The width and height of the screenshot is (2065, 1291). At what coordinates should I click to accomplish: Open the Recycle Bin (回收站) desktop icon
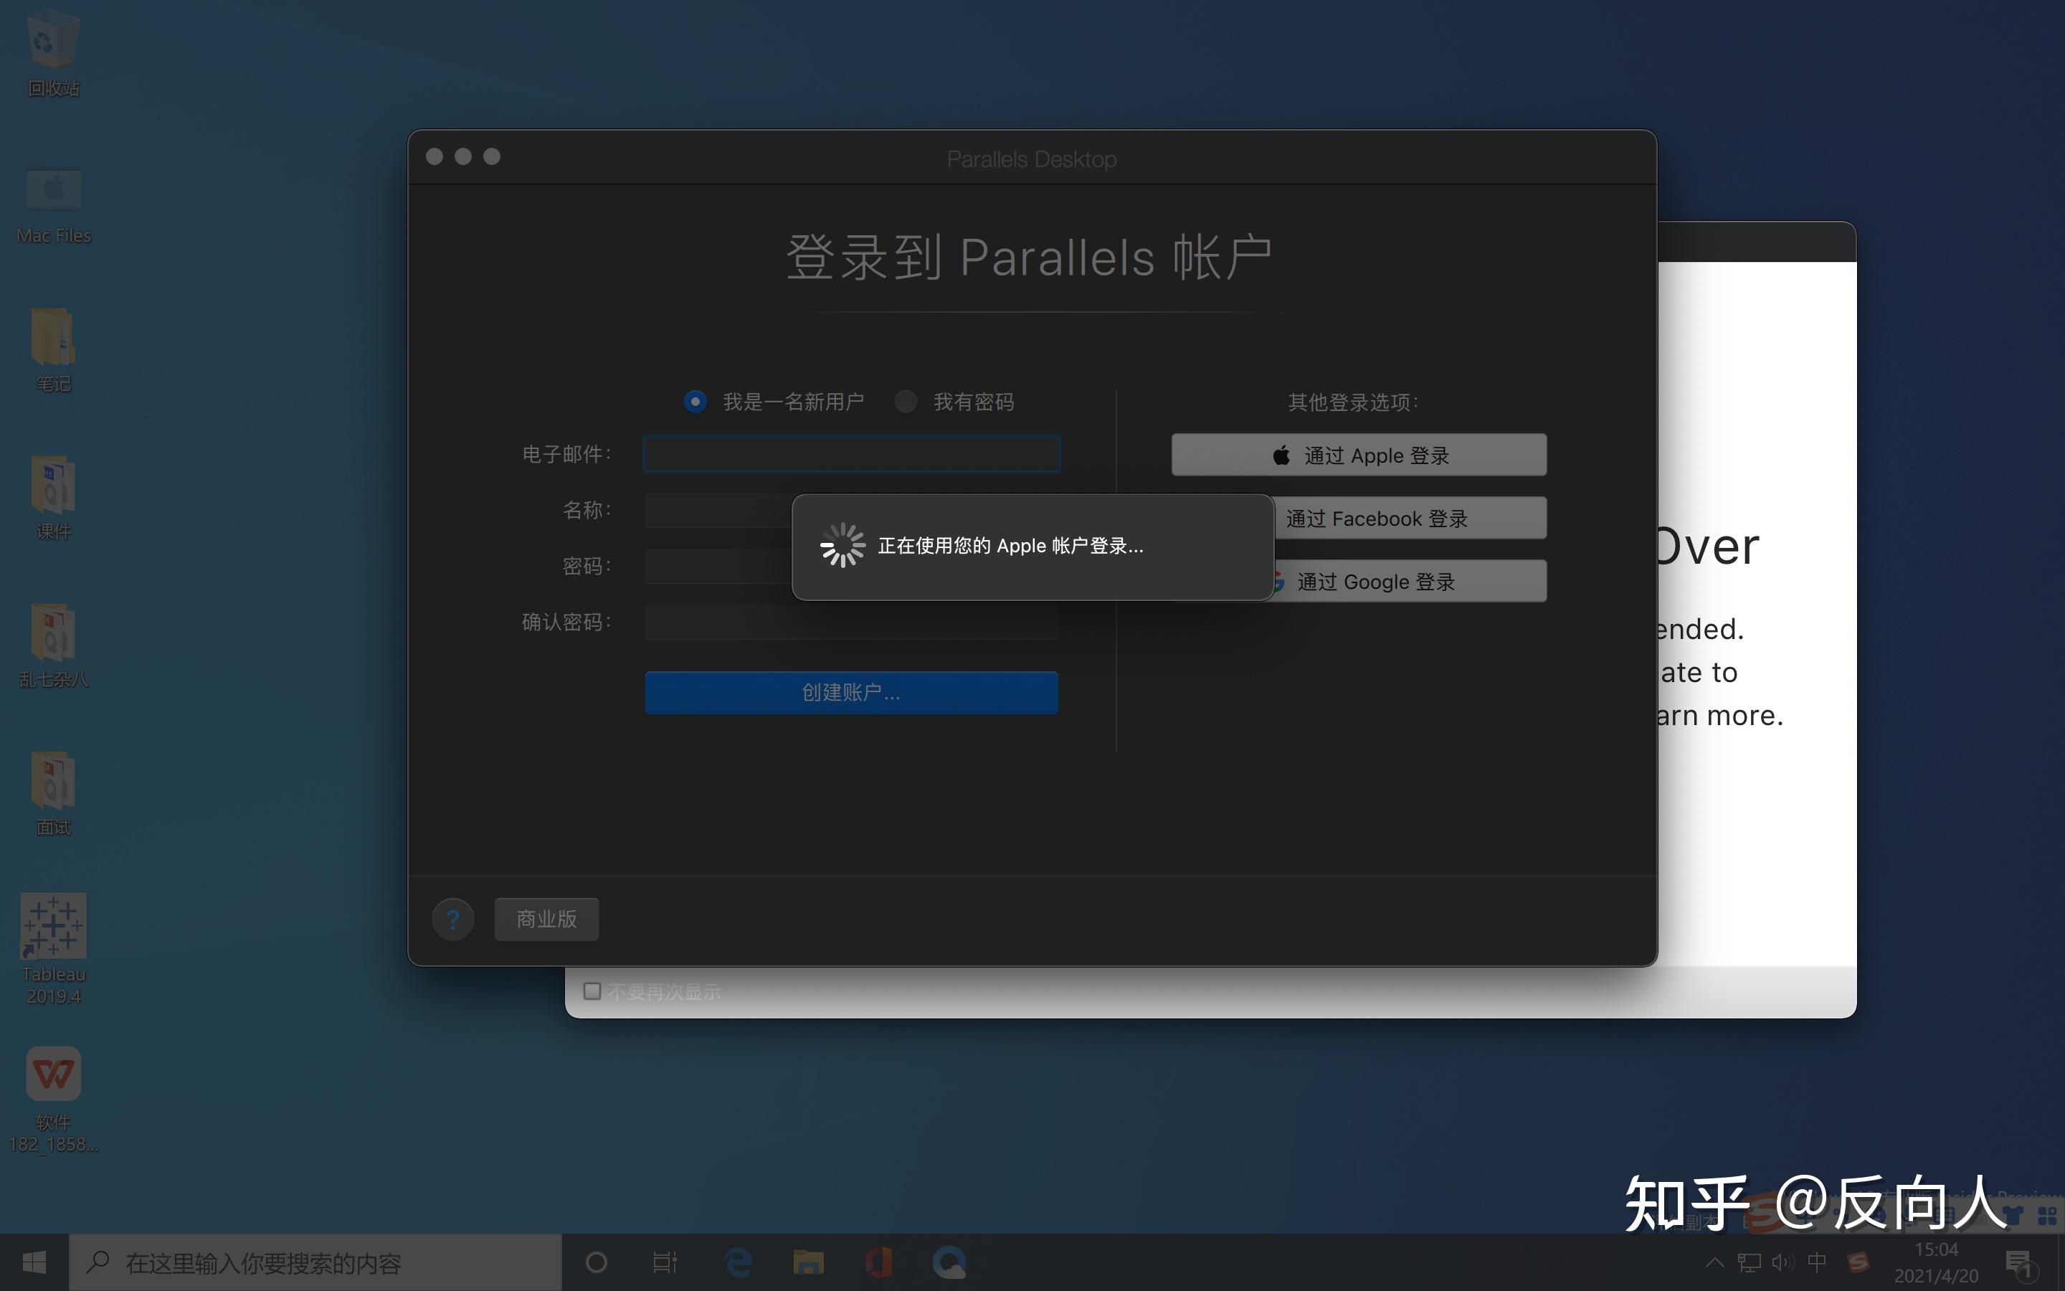[53, 53]
